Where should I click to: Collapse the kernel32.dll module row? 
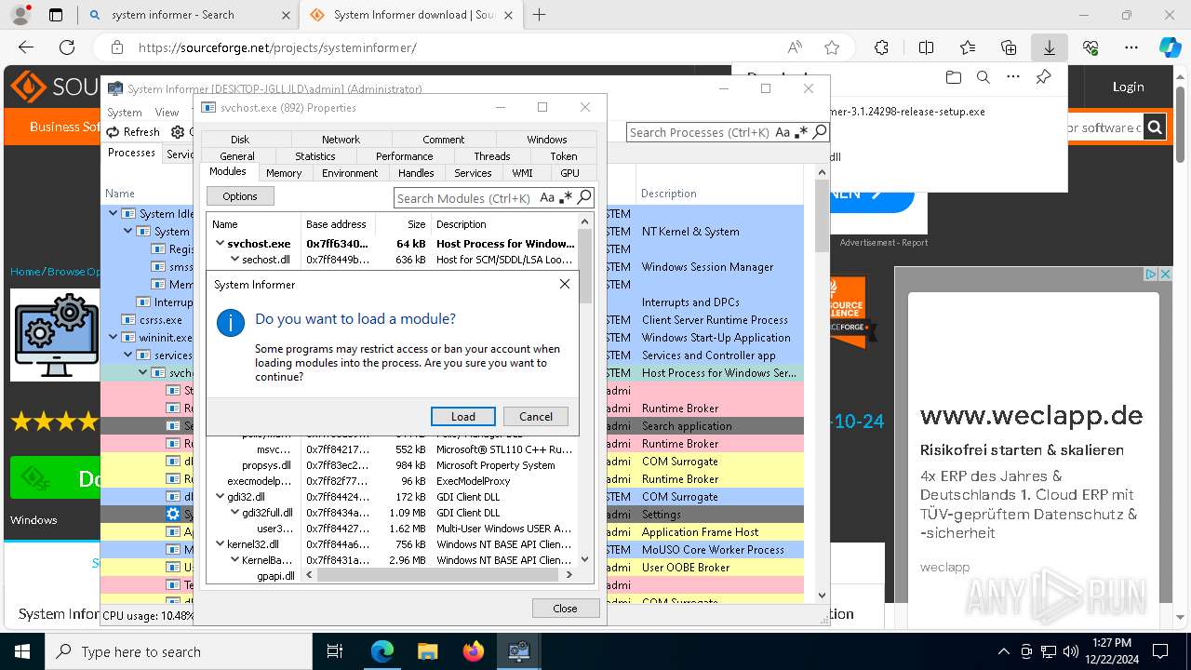(221, 543)
